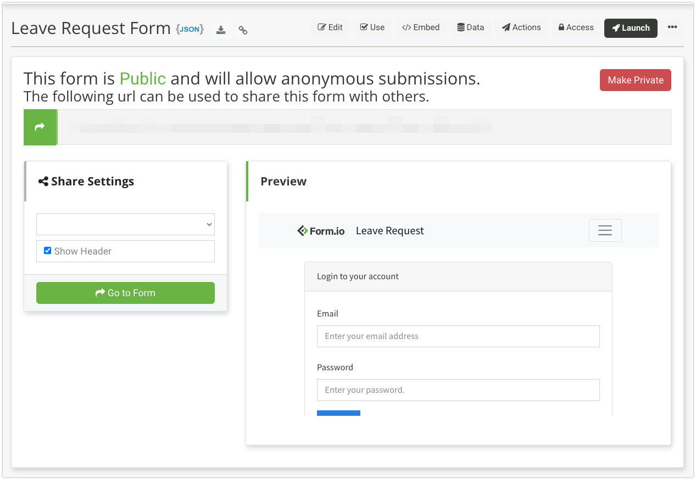The width and height of the screenshot is (696, 480).
Task: Select the Access tab
Action: pyautogui.click(x=576, y=27)
